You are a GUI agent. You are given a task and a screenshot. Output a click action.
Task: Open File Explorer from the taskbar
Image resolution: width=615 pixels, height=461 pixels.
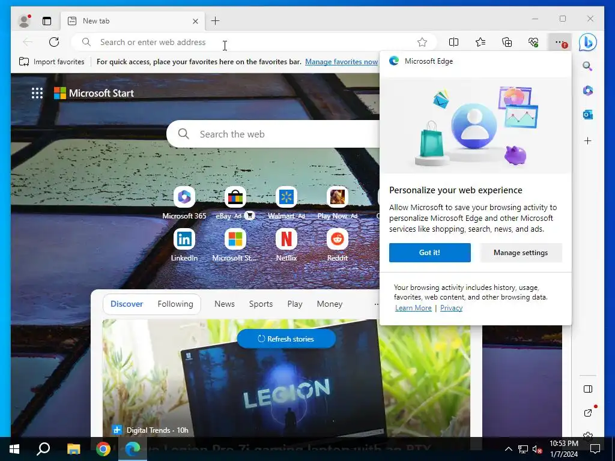(73, 449)
